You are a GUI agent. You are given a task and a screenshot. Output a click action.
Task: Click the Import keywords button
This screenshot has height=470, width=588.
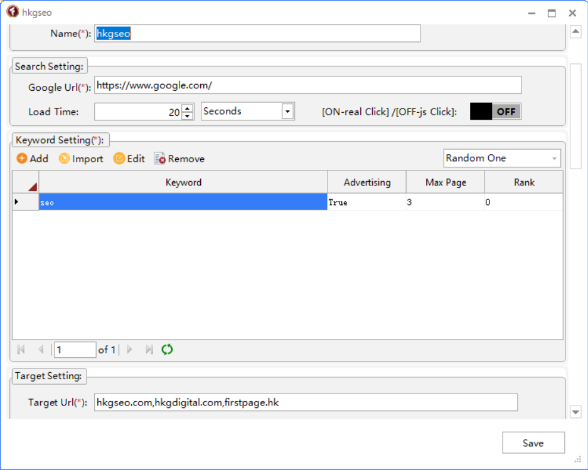click(x=81, y=159)
